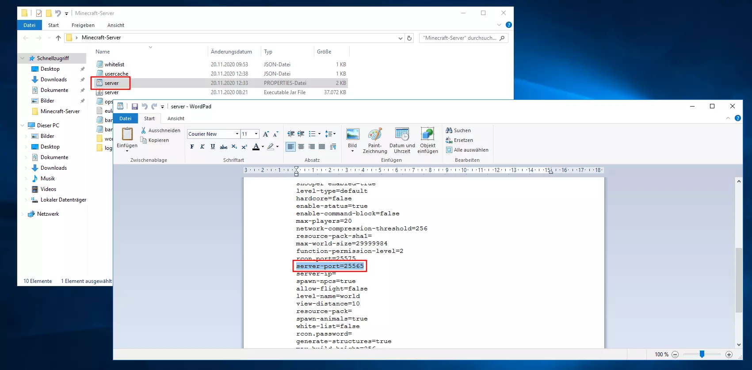This screenshot has width=752, height=370.
Task: Toggle superscript formatting
Action: click(x=244, y=147)
